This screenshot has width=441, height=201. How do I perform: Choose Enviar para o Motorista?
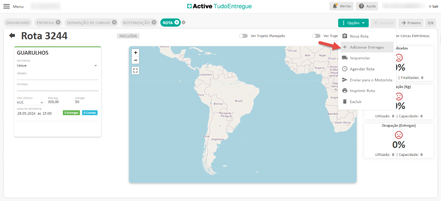tap(367, 80)
